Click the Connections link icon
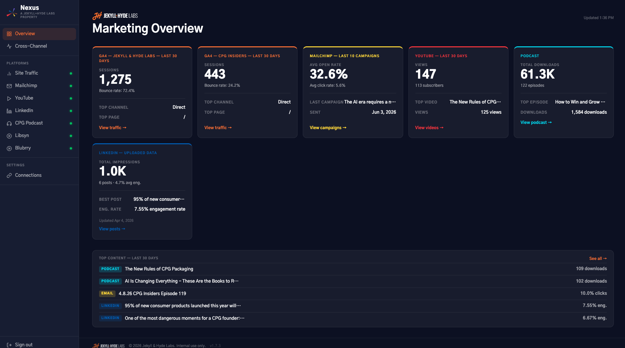The image size is (625, 348). (9, 175)
